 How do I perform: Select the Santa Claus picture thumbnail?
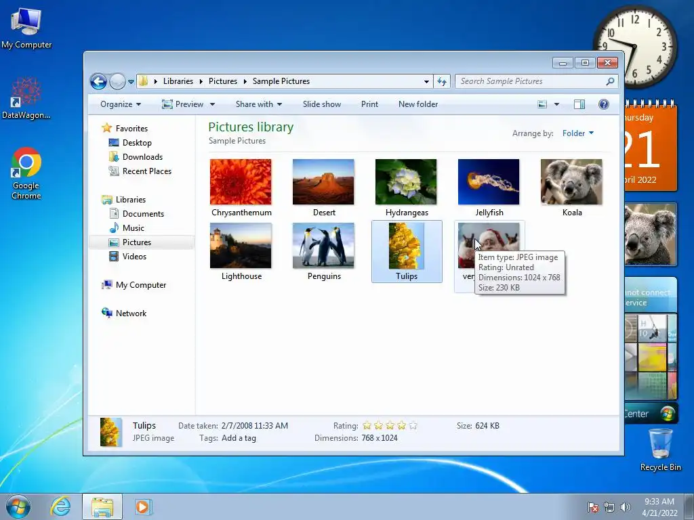pyautogui.click(x=489, y=236)
